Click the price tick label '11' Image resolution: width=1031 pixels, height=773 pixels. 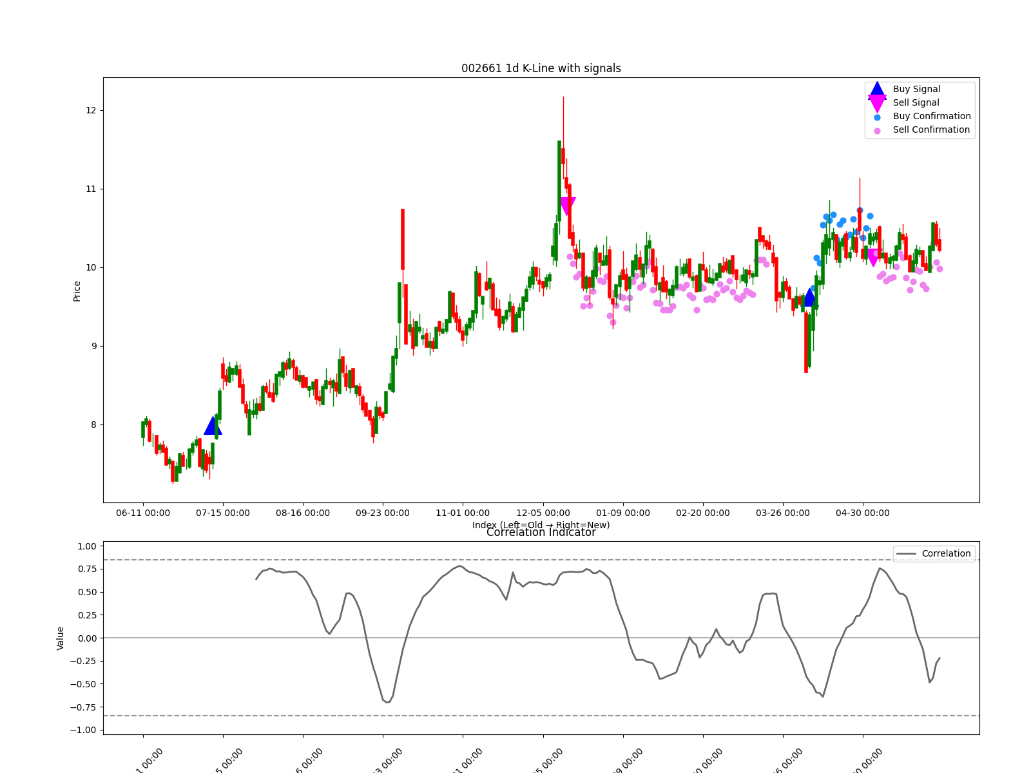[x=91, y=189]
